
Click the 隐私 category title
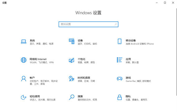(x=128, y=96)
